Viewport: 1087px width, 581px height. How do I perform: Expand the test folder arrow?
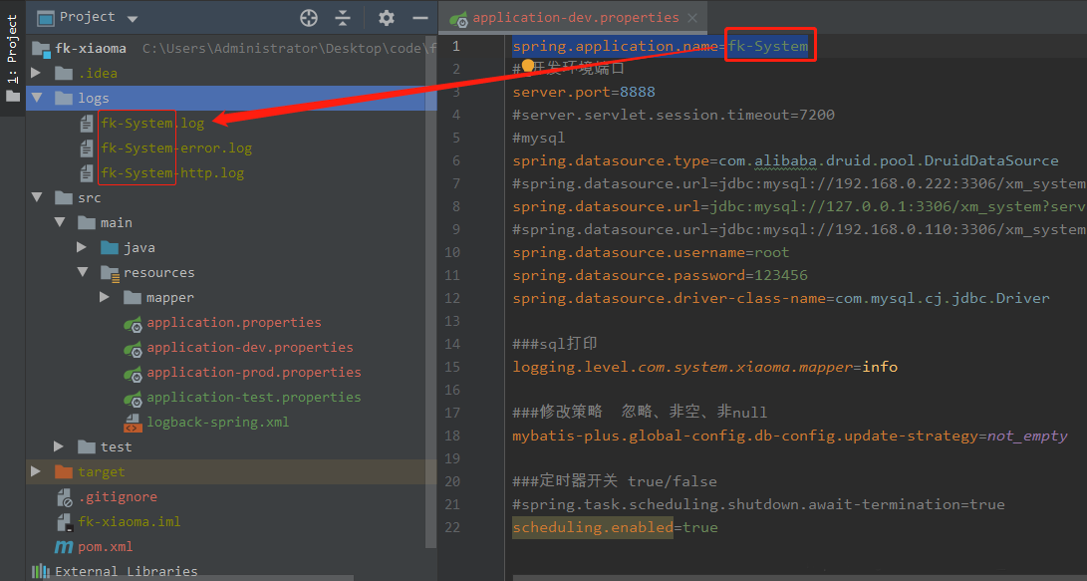(60, 446)
